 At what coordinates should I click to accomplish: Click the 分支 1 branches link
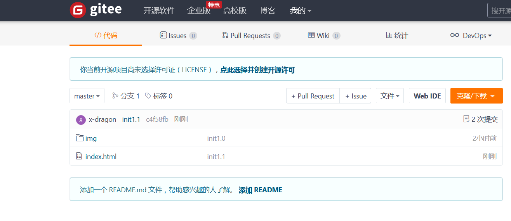click(126, 96)
